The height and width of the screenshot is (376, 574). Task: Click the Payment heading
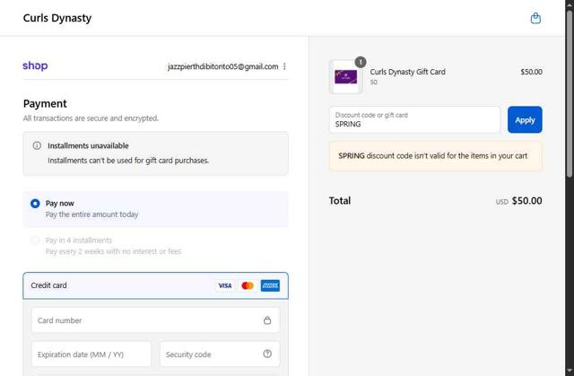click(x=45, y=103)
